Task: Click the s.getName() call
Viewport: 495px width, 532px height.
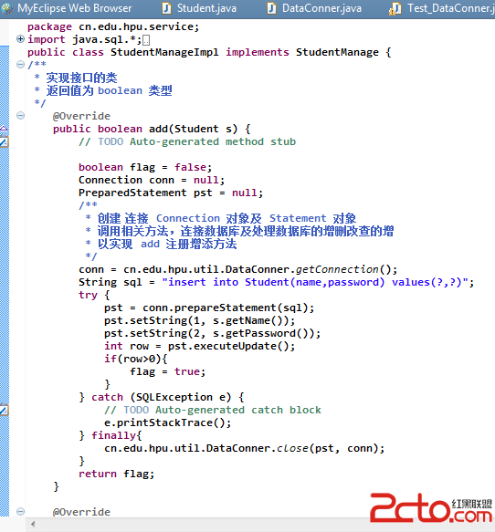Action: [250, 320]
